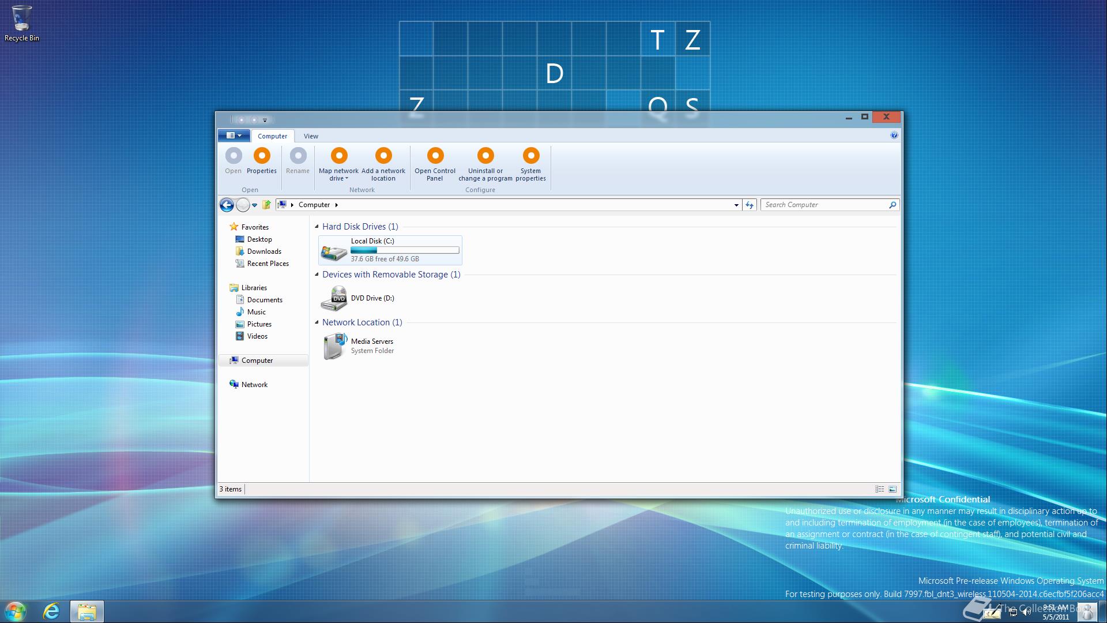Collapse Devices with Removable Storage group
1107x623 pixels.
(317, 275)
